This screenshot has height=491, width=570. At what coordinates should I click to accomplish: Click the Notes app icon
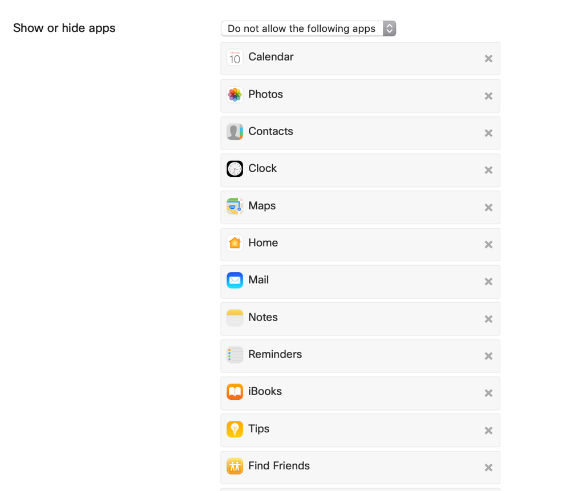(235, 318)
